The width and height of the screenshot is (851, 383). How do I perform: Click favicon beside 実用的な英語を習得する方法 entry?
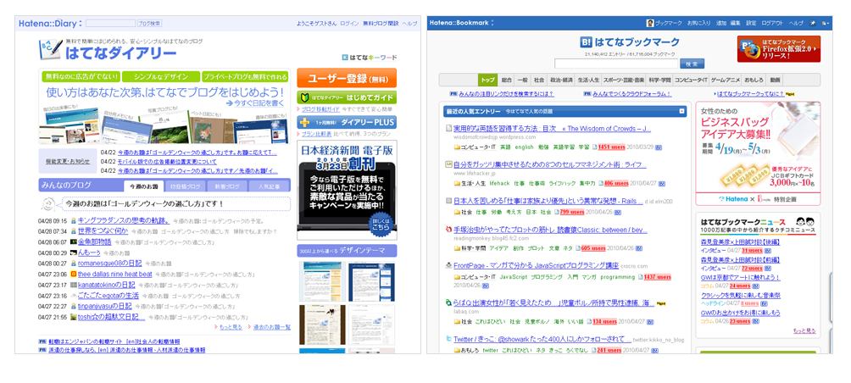tap(449, 129)
